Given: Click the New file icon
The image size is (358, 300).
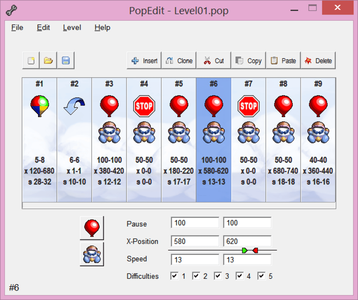Looking at the screenshot, I should [x=31, y=61].
